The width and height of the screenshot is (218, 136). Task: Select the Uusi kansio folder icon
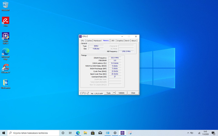pos(6,84)
